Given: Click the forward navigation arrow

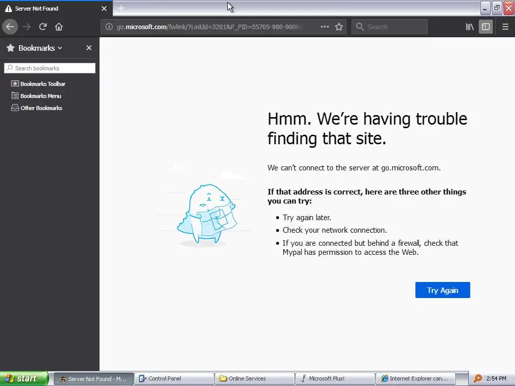Looking at the screenshot, I should 27,27.
